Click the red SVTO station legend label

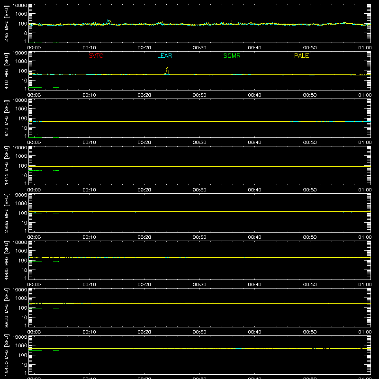(x=96, y=55)
